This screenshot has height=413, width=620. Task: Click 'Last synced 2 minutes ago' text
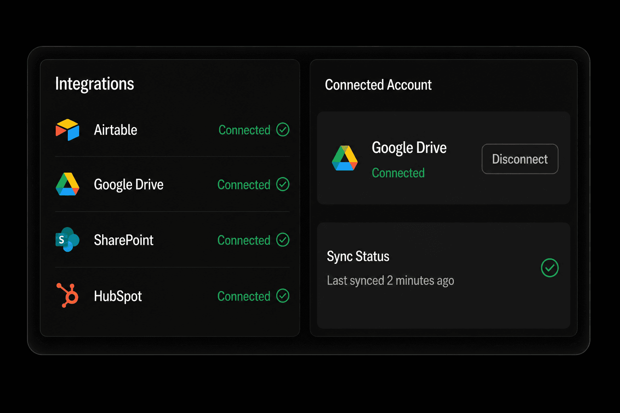pos(390,281)
